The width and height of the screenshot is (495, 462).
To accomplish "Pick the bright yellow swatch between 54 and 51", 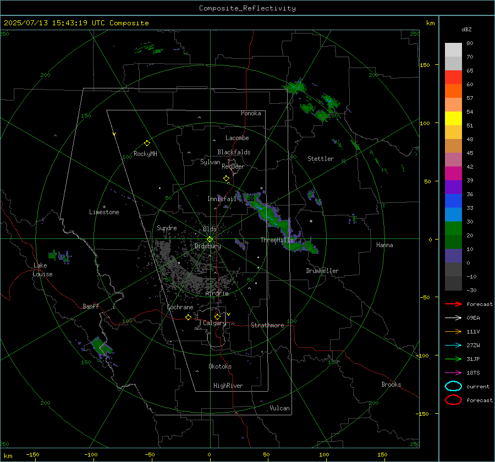I will click(453, 119).
